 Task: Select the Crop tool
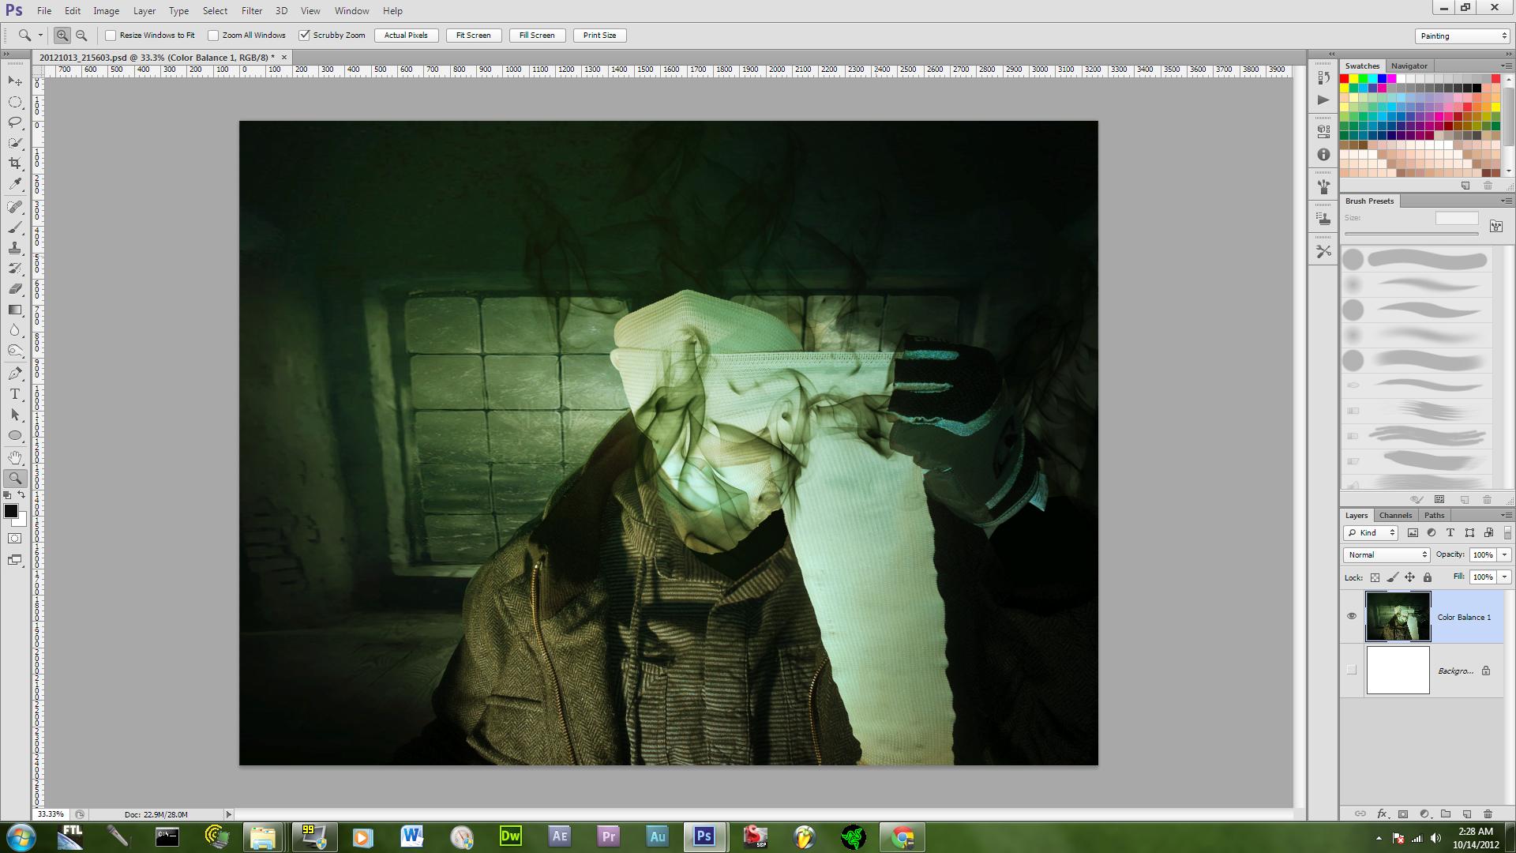(x=15, y=163)
